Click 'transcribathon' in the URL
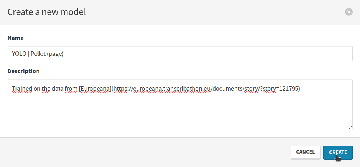This screenshot has width=360, height=167. (183, 89)
